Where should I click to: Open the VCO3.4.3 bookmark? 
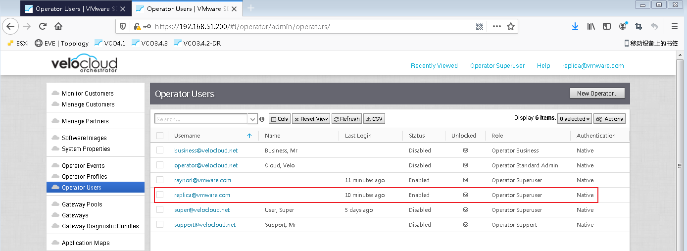click(150, 43)
